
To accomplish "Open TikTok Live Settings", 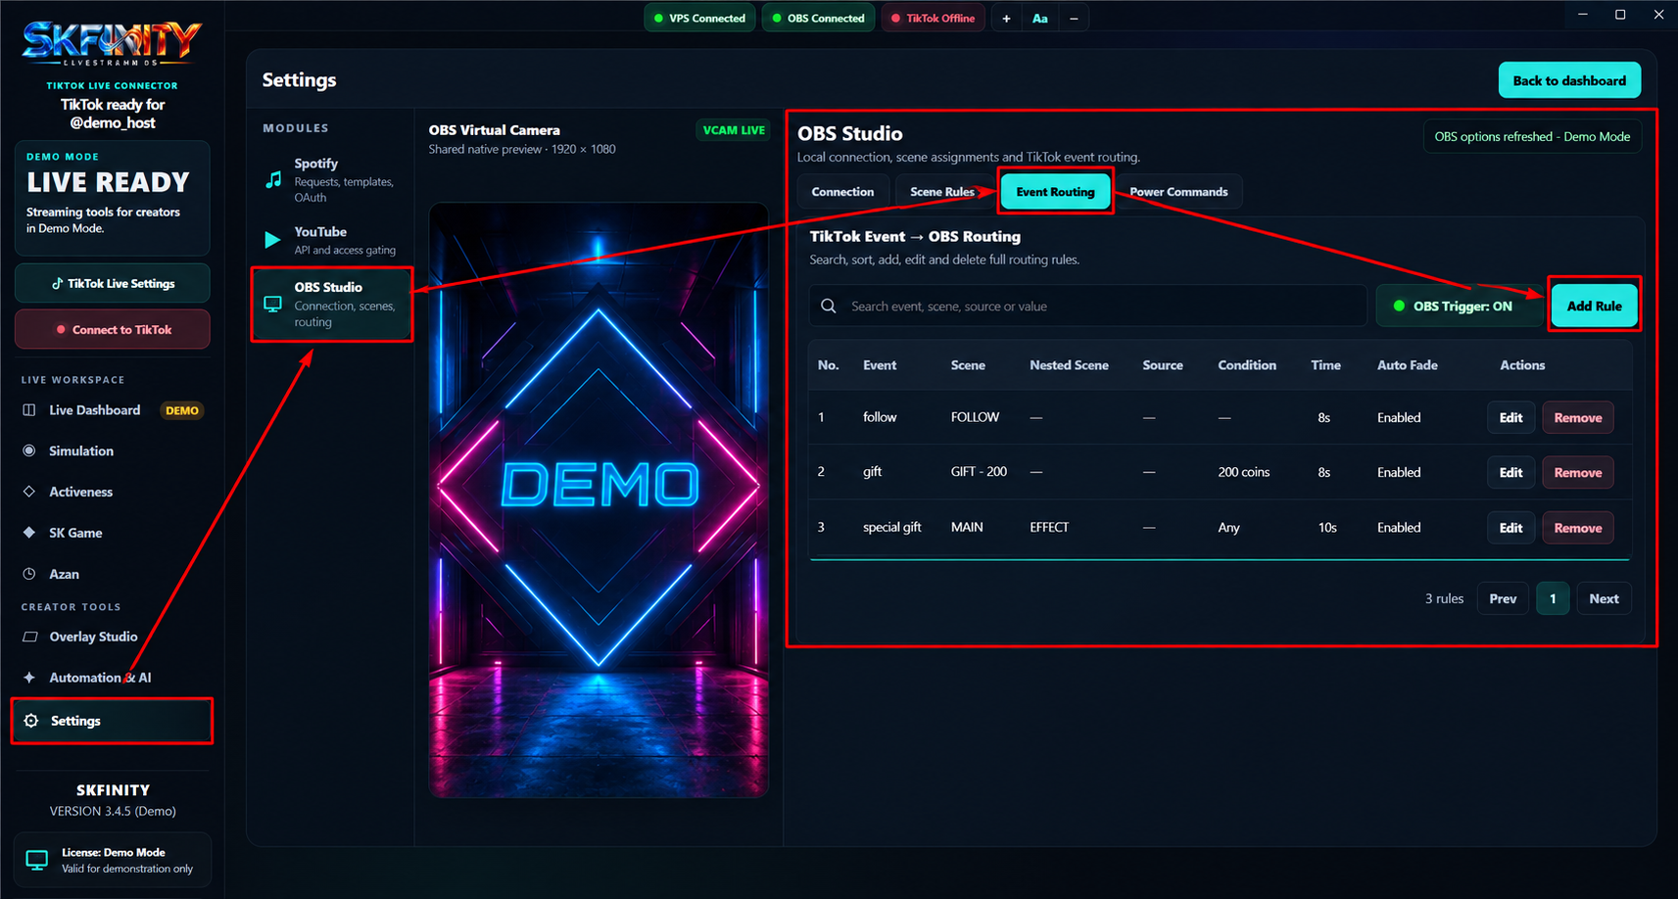I will coord(113,283).
